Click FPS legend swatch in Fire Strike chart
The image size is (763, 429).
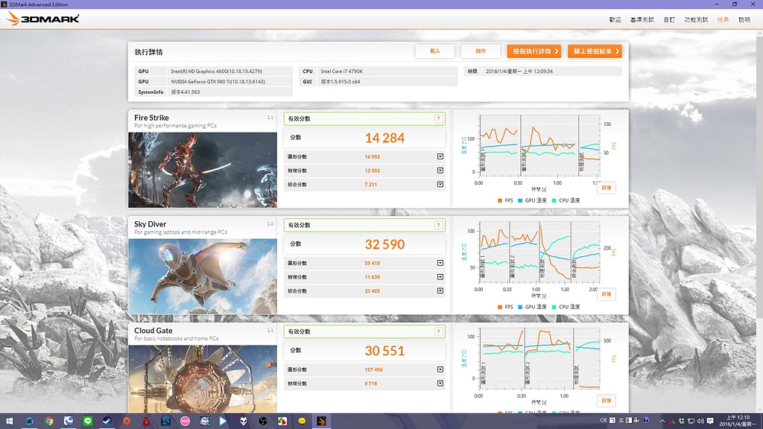[x=500, y=200]
